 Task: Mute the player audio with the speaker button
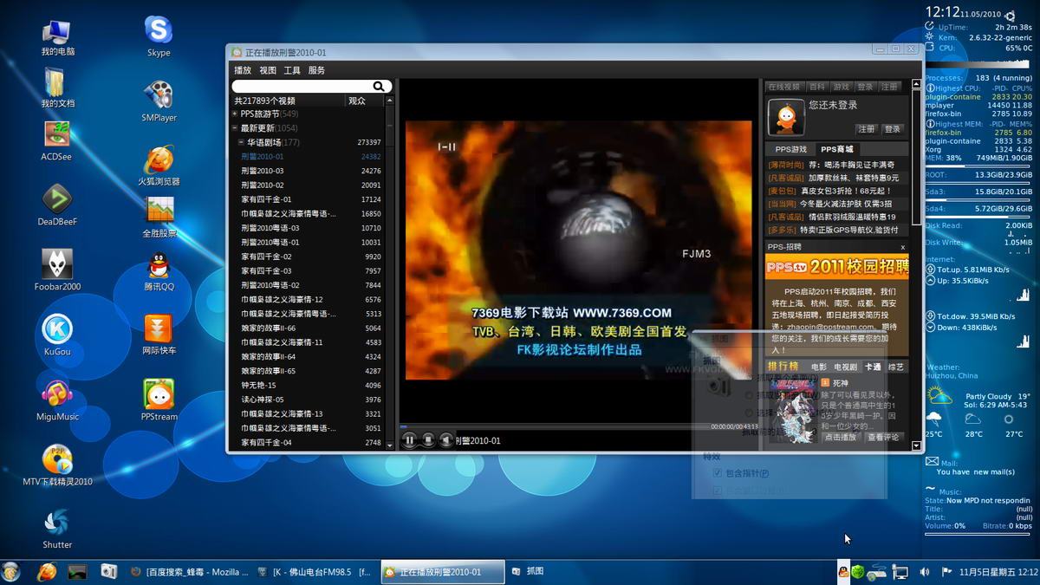[446, 440]
